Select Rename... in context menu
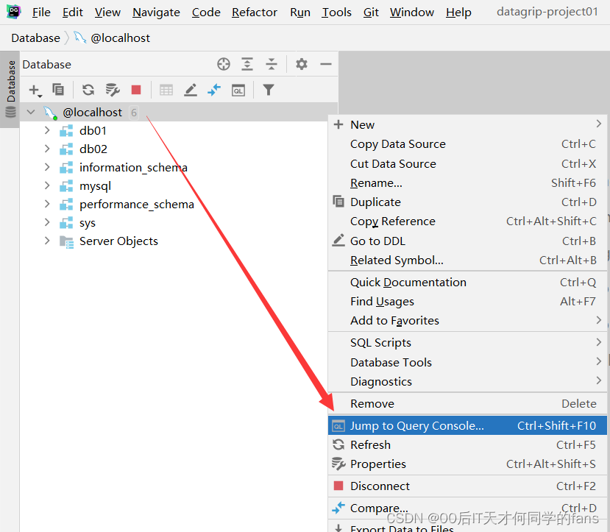 pyautogui.click(x=467, y=182)
